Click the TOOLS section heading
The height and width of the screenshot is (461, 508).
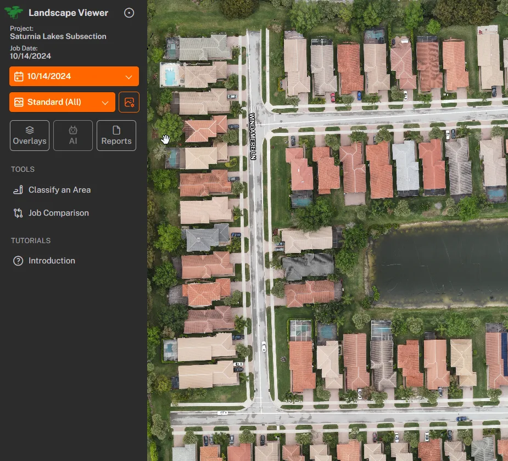(x=23, y=170)
